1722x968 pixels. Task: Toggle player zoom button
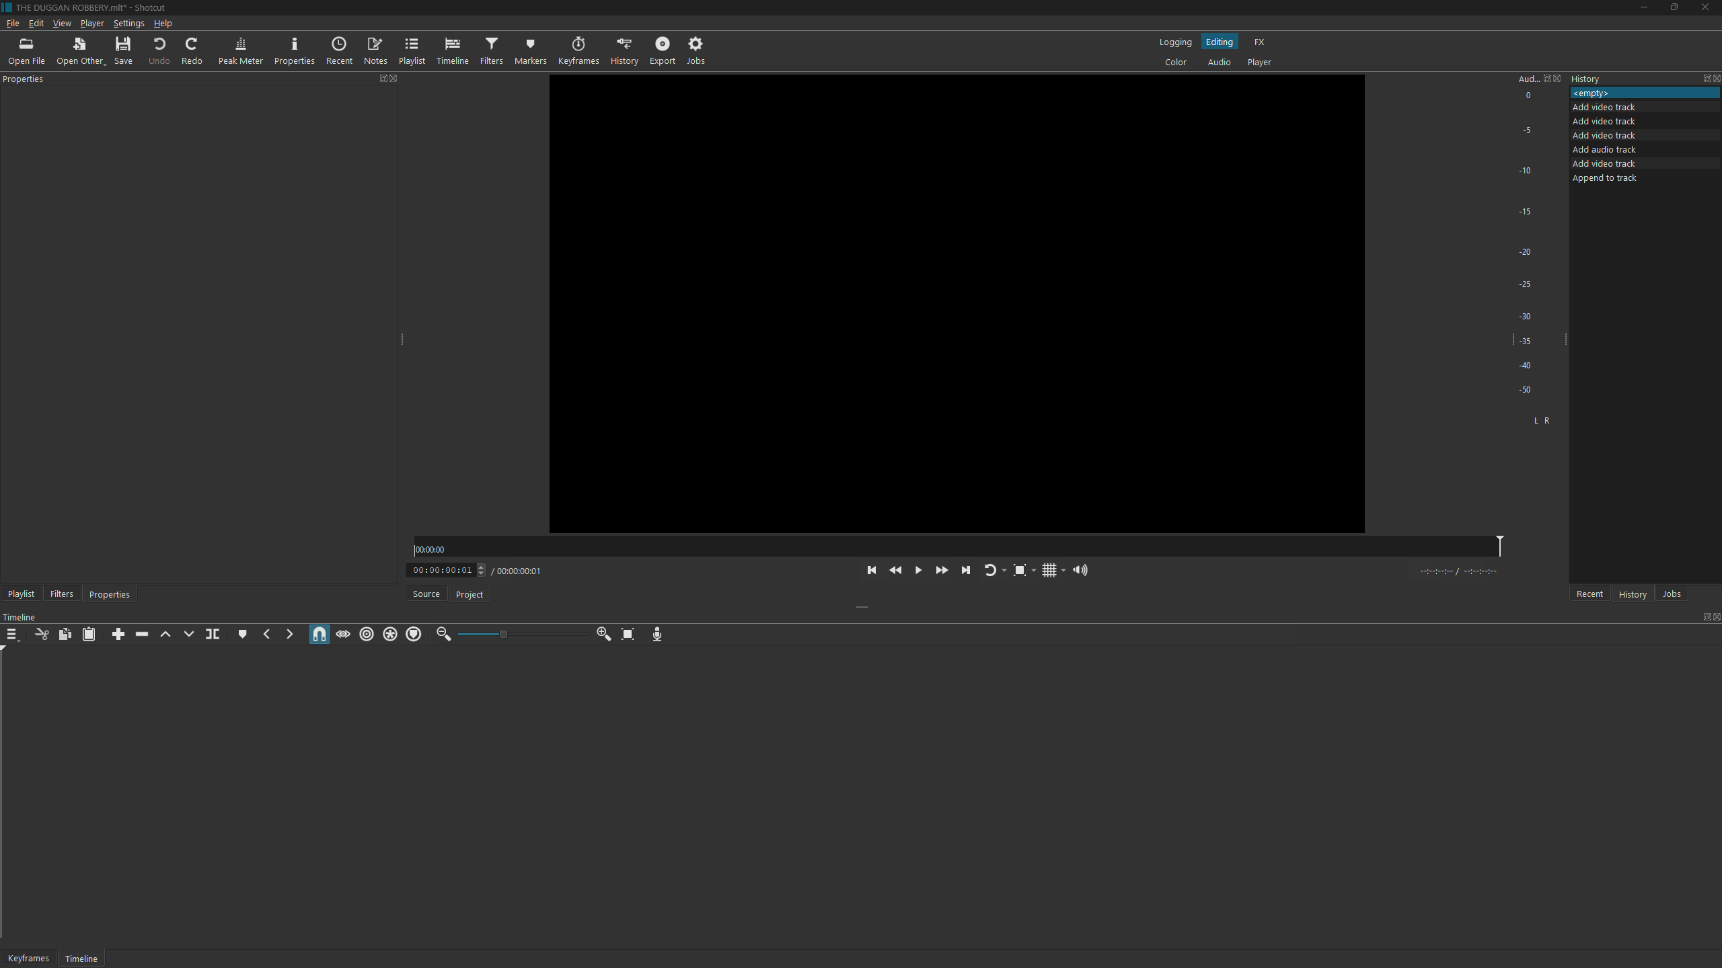coord(1020,570)
